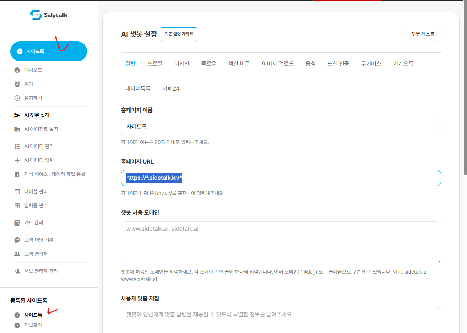
Task: Click the 카드 관리 card icon
Action: click(17, 223)
